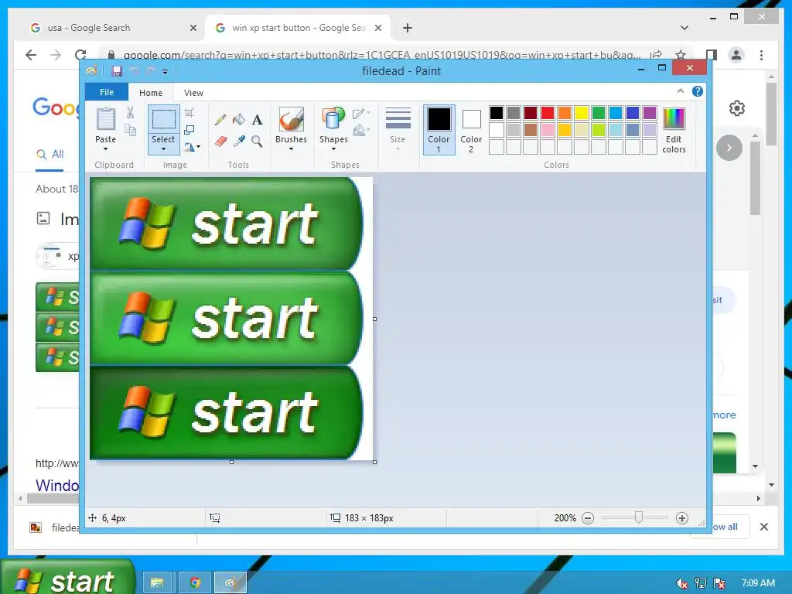This screenshot has width=792, height=594.
Task: Pick the black swatch in the colors palette
Action: 497,113
